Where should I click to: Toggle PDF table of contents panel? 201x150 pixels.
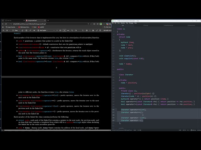click(x=3, y=30)
